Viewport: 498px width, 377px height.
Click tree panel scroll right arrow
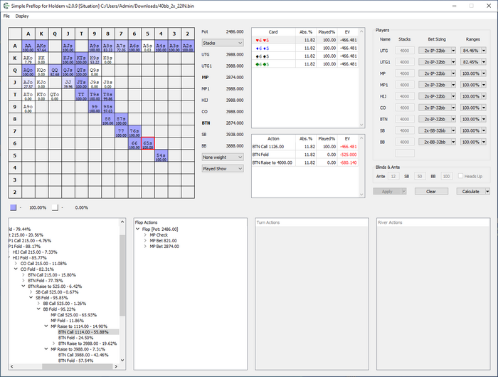116,366
